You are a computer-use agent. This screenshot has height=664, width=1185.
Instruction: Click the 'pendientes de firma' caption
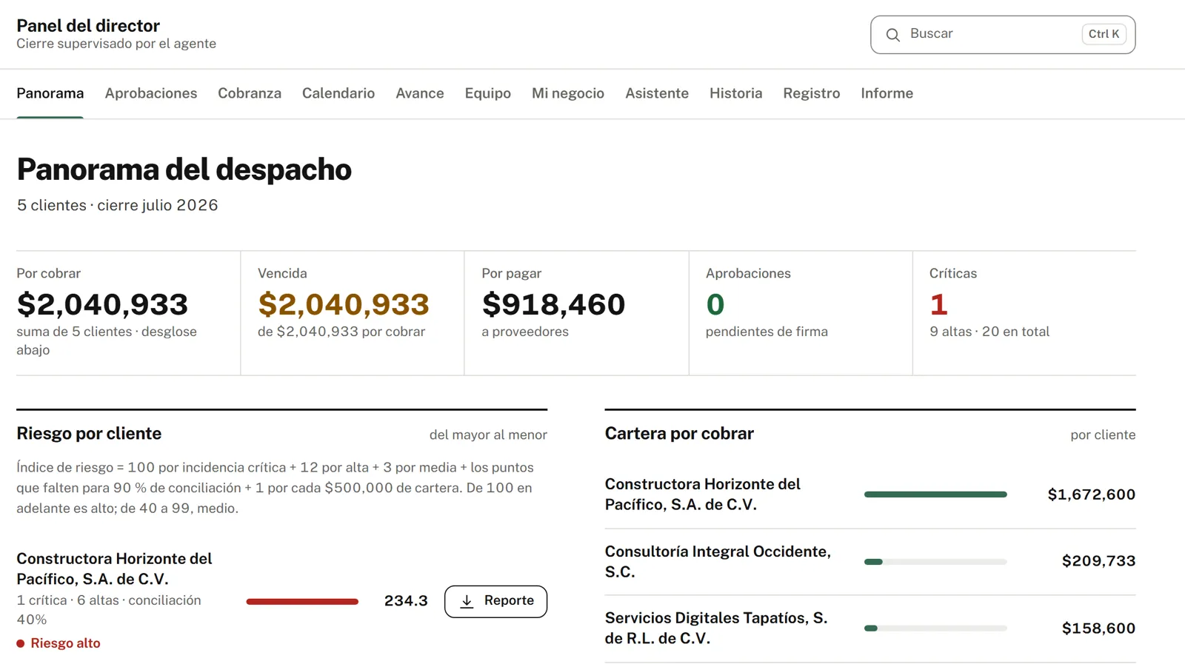[767, 332]
